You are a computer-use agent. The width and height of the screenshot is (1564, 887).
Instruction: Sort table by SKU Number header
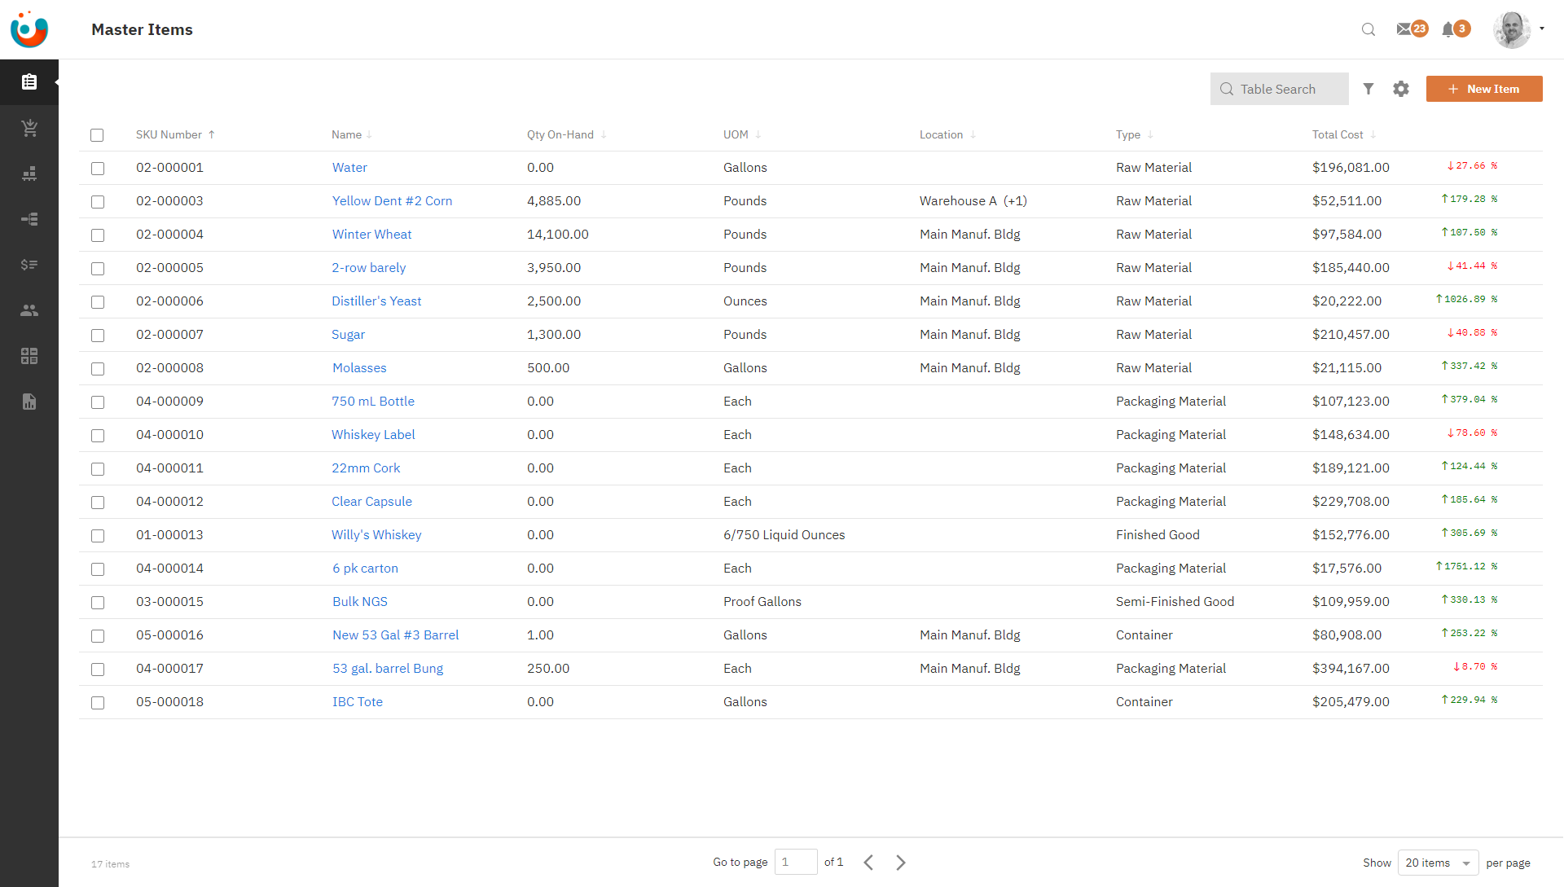click(169, 135)
